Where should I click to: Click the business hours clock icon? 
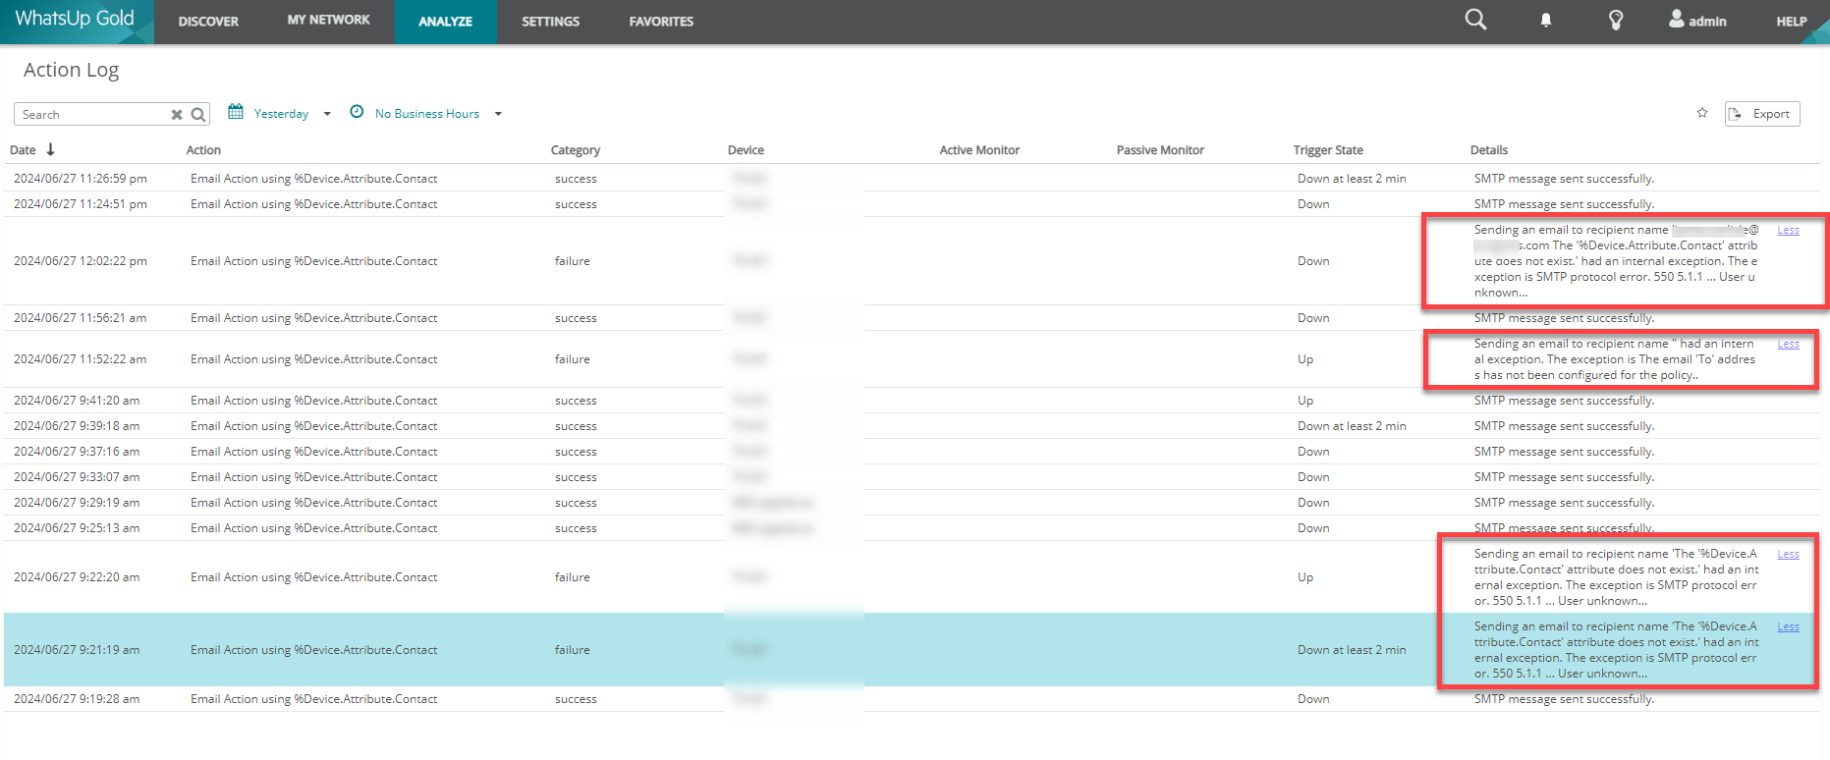coord(357,112)
